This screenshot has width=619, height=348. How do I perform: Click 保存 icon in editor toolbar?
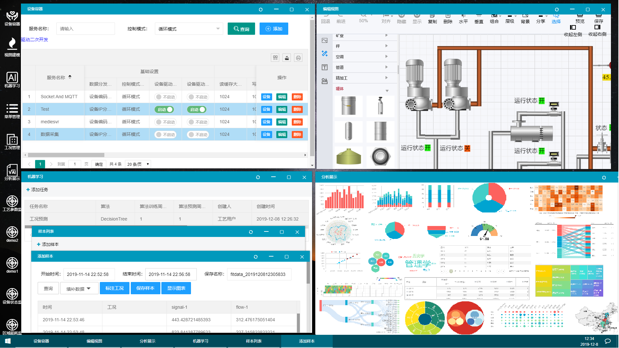pyautogui.click(x=598, y=18)
